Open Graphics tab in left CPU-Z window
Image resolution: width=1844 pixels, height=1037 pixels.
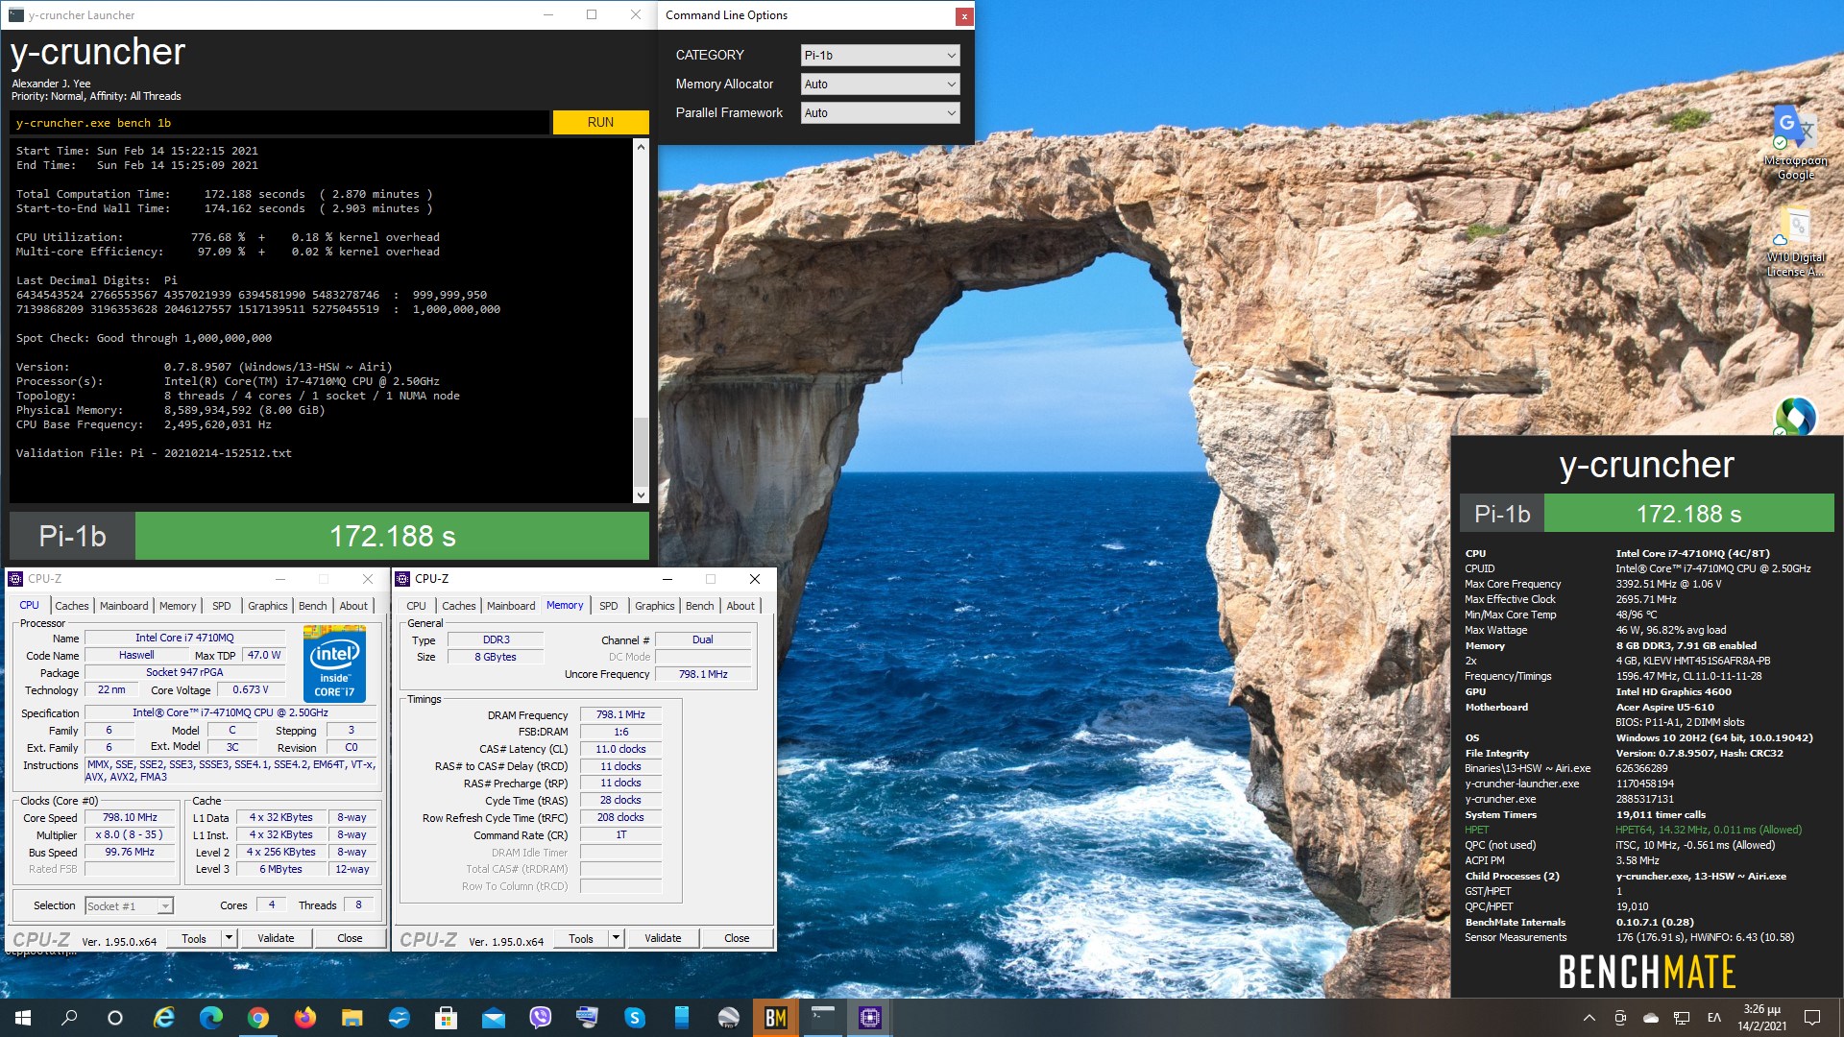tap(267, 606)
